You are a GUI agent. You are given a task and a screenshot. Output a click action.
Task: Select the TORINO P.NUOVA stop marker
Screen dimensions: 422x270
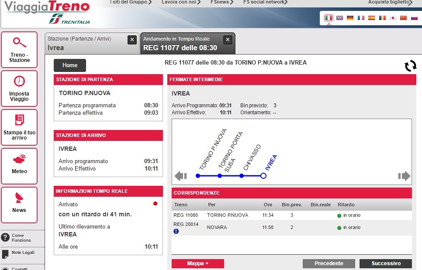(198, 176)
